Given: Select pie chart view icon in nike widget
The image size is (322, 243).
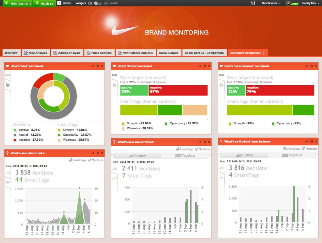Looking at the screenshot, I should tap(8, 85).
